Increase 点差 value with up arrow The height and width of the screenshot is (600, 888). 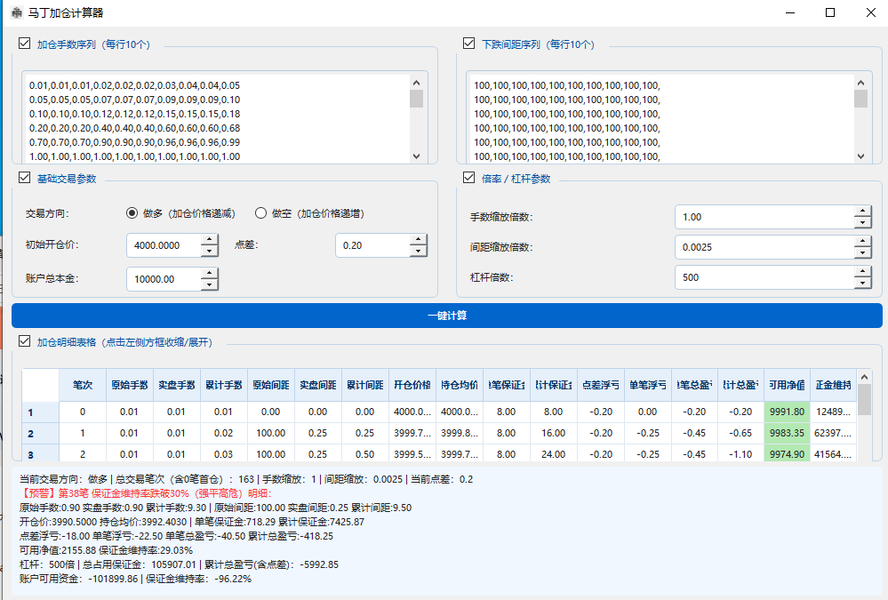point(419,240)
